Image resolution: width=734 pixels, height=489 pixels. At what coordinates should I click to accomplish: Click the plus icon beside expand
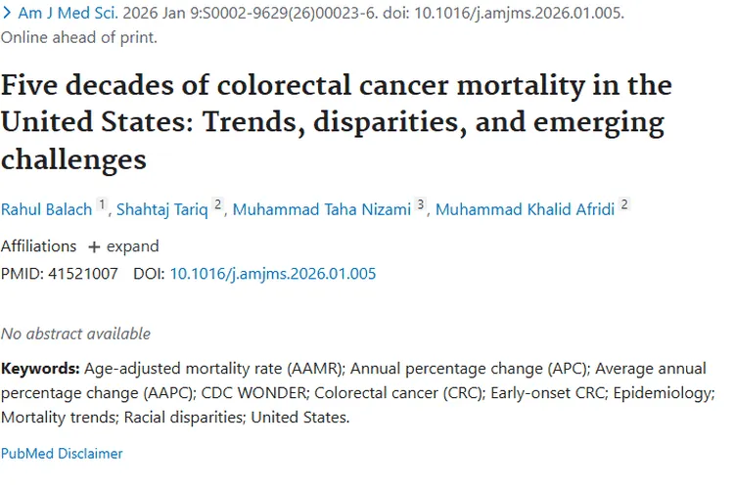[94, 246]
